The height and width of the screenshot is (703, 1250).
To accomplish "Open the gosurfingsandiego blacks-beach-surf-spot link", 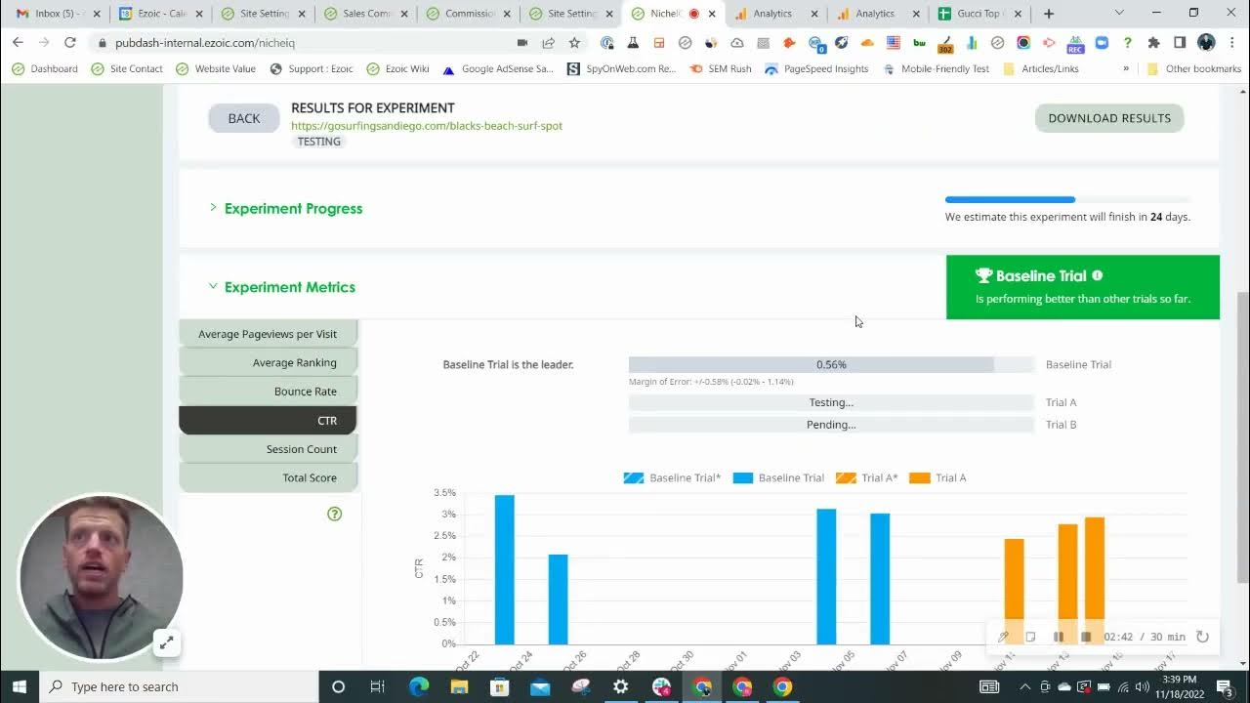I will click(x=427, y=126).
